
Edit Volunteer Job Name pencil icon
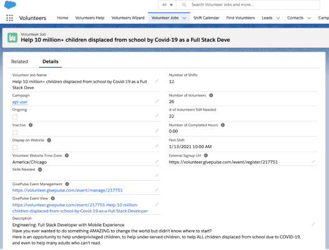point(157,81)
